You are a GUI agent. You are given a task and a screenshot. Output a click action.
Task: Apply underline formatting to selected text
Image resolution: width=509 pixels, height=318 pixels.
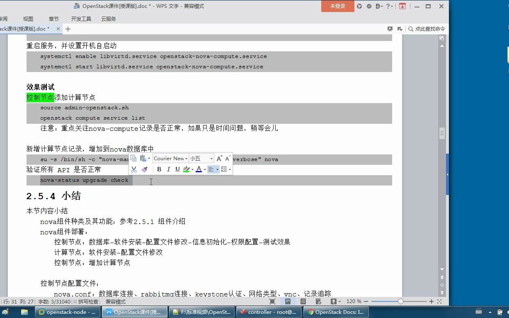(177, 169)
